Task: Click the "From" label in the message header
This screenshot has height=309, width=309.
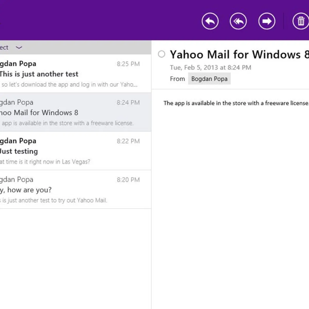Action: pos(177,79)
